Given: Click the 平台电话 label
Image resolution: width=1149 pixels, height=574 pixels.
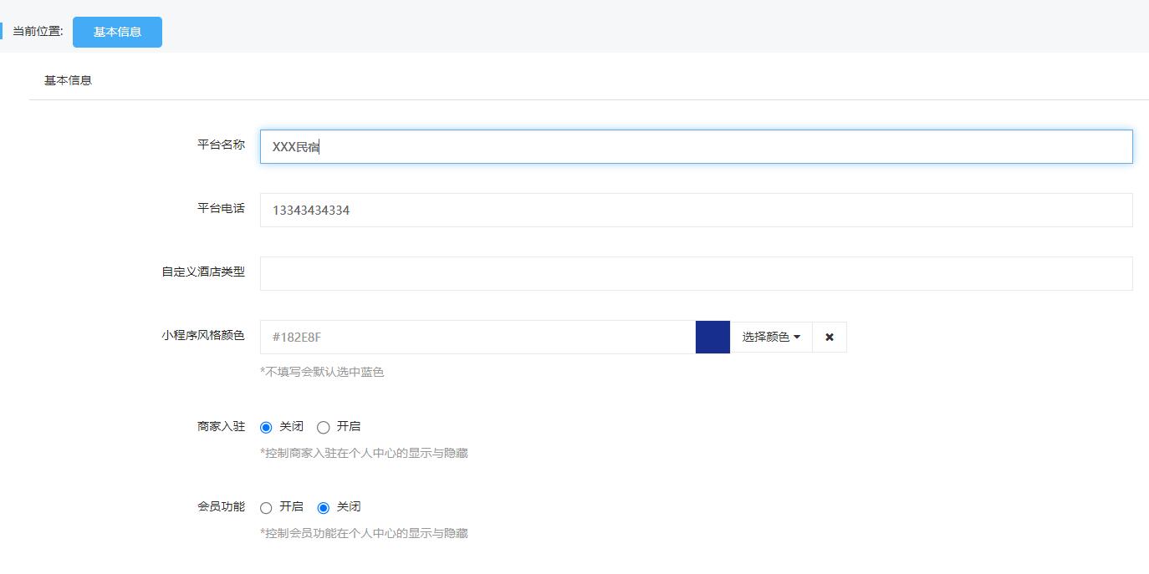Looking at the screenshot, I should tap(221, 208).
